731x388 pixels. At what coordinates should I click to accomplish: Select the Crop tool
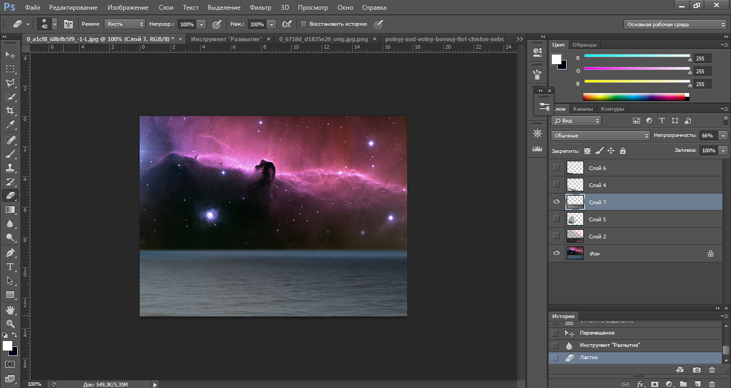[10, 111]
